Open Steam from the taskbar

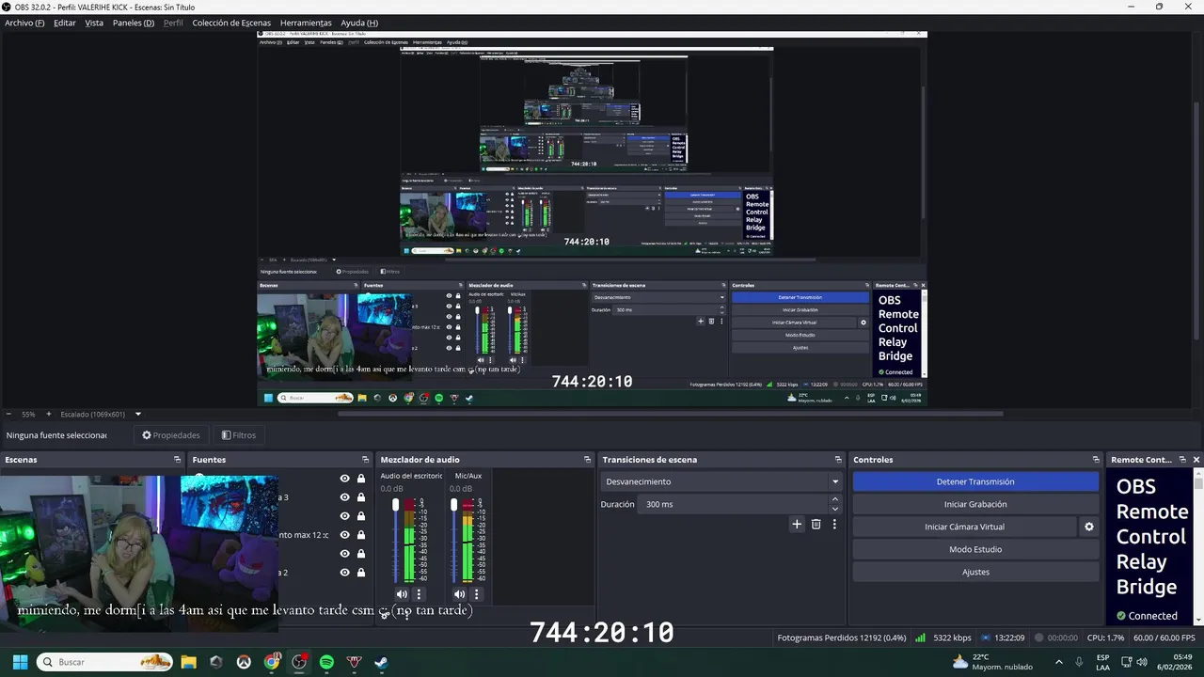pyautogui.click(x=381, y=662)
